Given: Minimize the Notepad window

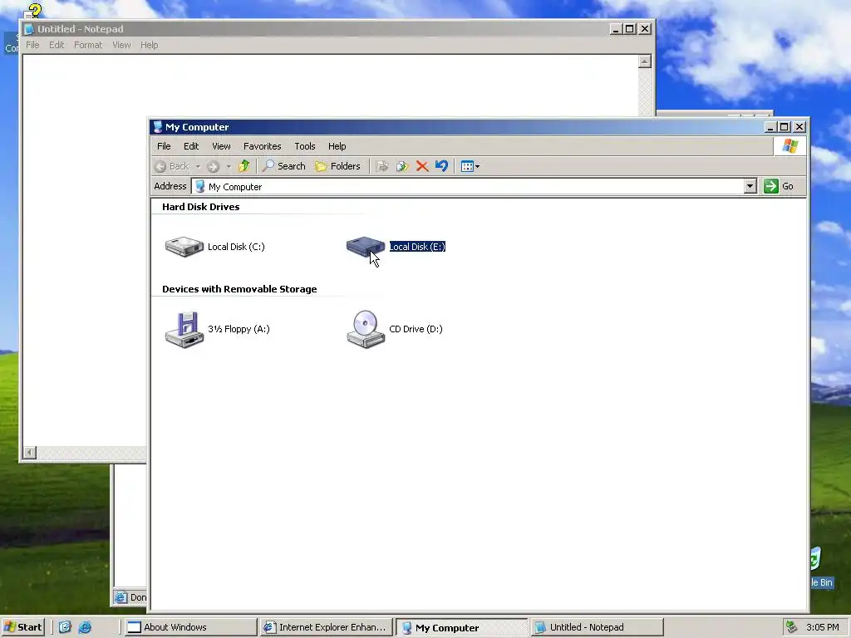Looking at the screenshot, I should pos(615,29).
